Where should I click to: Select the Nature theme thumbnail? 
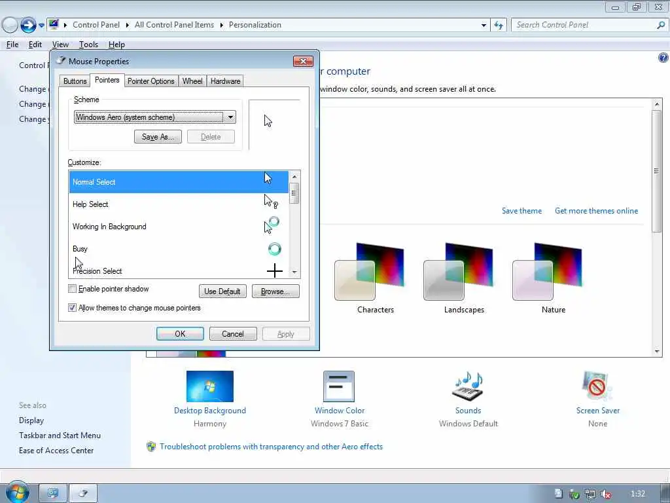pos(547,272)
